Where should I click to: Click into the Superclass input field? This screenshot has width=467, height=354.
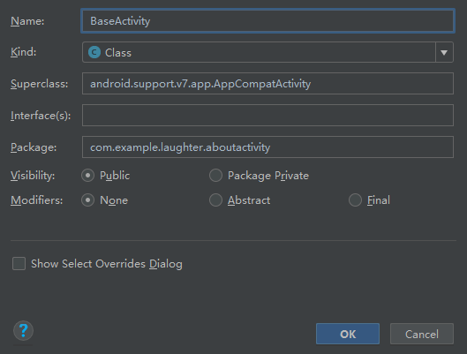coord(267,84)
